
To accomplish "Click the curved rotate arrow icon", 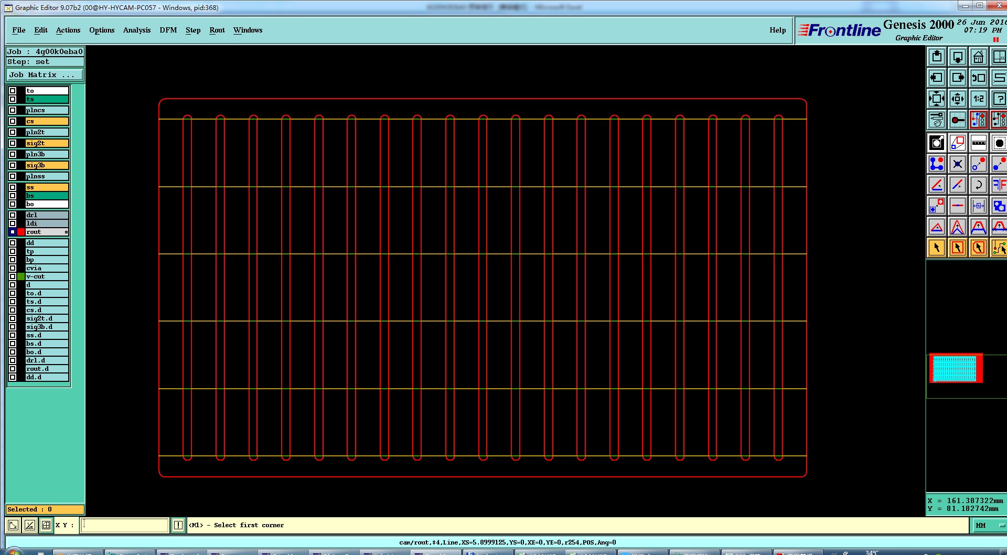I will [x=979, y=185].
